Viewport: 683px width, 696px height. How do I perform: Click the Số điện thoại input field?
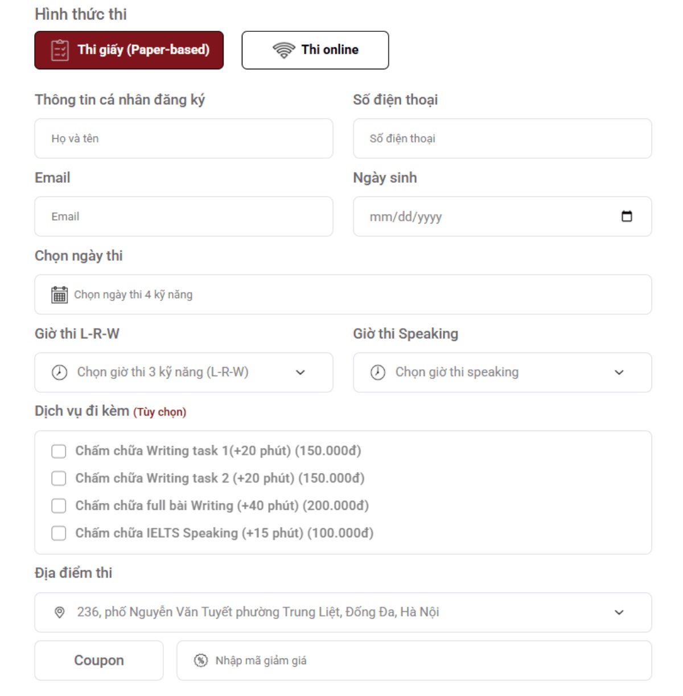coord(503,138)
